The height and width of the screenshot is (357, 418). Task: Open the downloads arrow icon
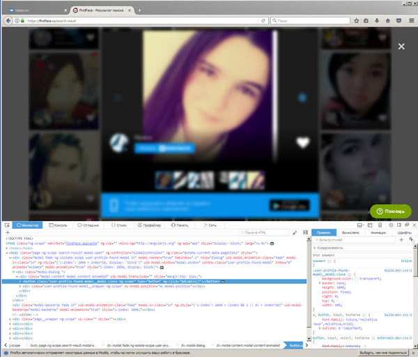[x=377, y=20]
